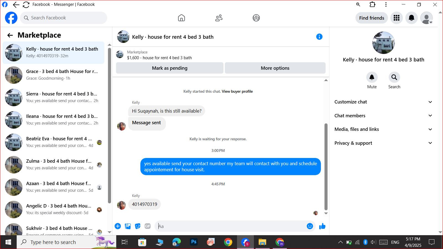Screen dimensions: 443x249
Task: Click the conversation list scrollbar
Action: [109, 126]
